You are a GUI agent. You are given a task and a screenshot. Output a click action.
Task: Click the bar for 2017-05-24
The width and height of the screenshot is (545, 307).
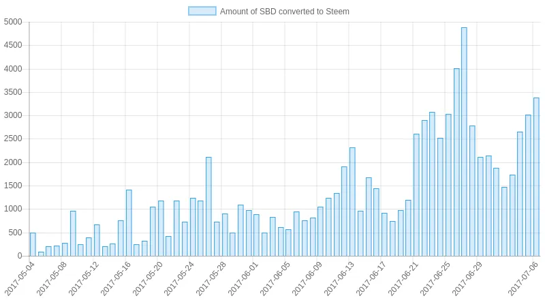pos(193,227)
